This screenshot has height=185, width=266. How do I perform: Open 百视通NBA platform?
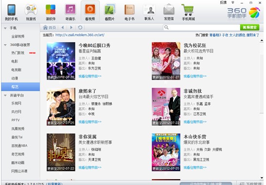(x=19, y=146)
